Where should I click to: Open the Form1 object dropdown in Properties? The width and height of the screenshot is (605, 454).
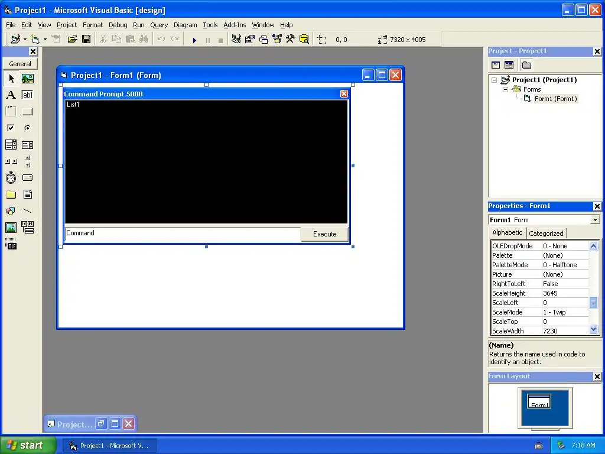tap(595, 220)
